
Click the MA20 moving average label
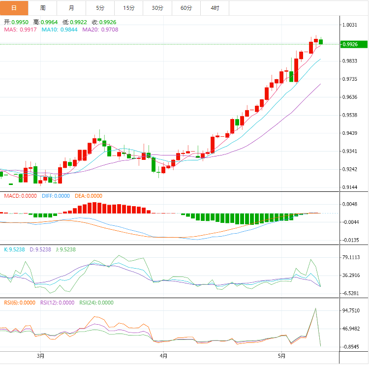pyautogui.click(x=100, y=30)
